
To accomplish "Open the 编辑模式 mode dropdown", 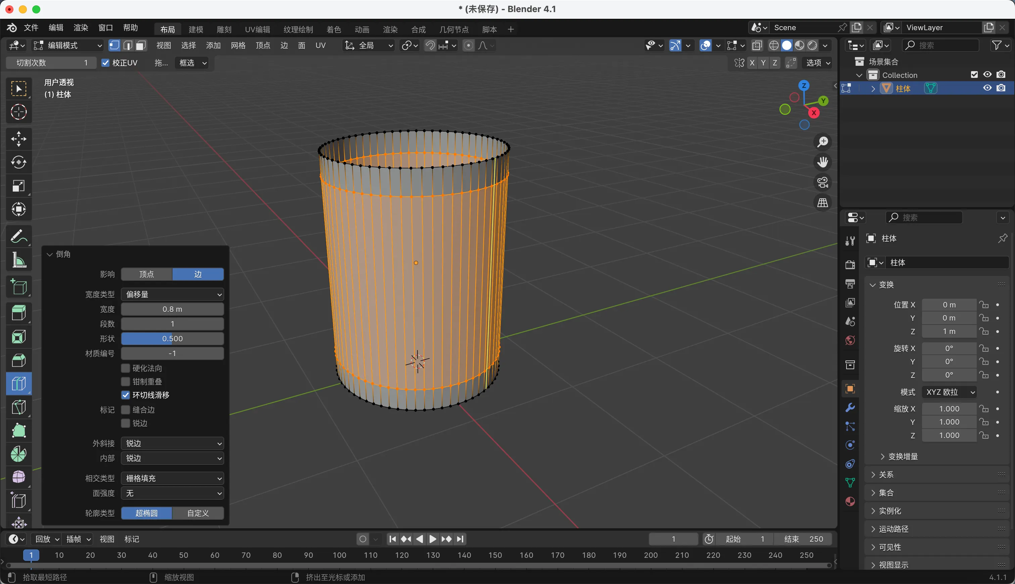I will coord(67,45).
